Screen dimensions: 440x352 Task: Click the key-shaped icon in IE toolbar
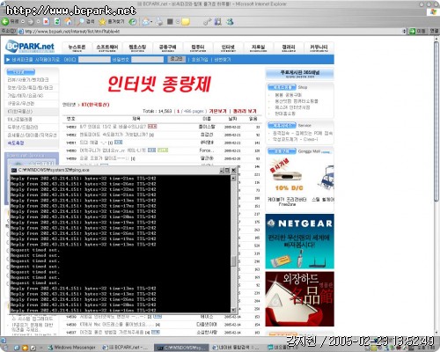207,21
